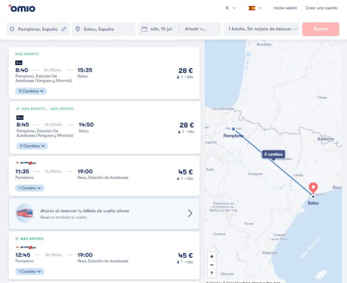Image resolution: width=347 pixels, height=283 pixels.
Task: Zoom out on the map
Action: point(212,265)
